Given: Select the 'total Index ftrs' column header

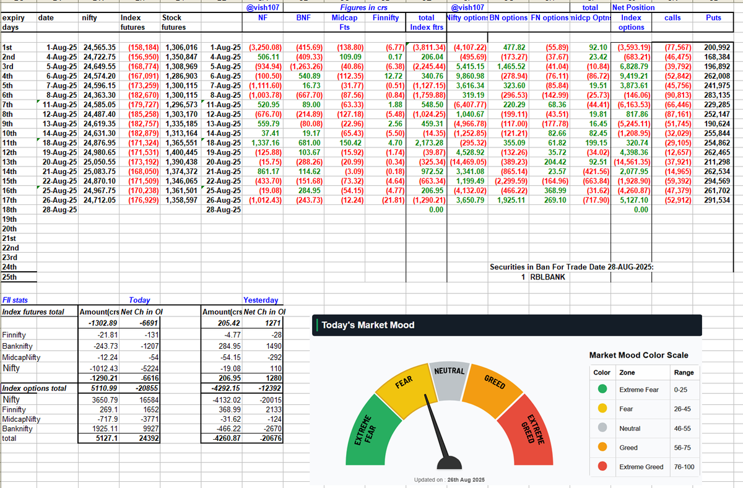Looking at the screenshot, I should coord(426,22).
